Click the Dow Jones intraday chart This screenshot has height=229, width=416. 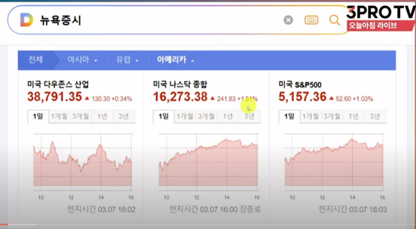pos(82,162)
